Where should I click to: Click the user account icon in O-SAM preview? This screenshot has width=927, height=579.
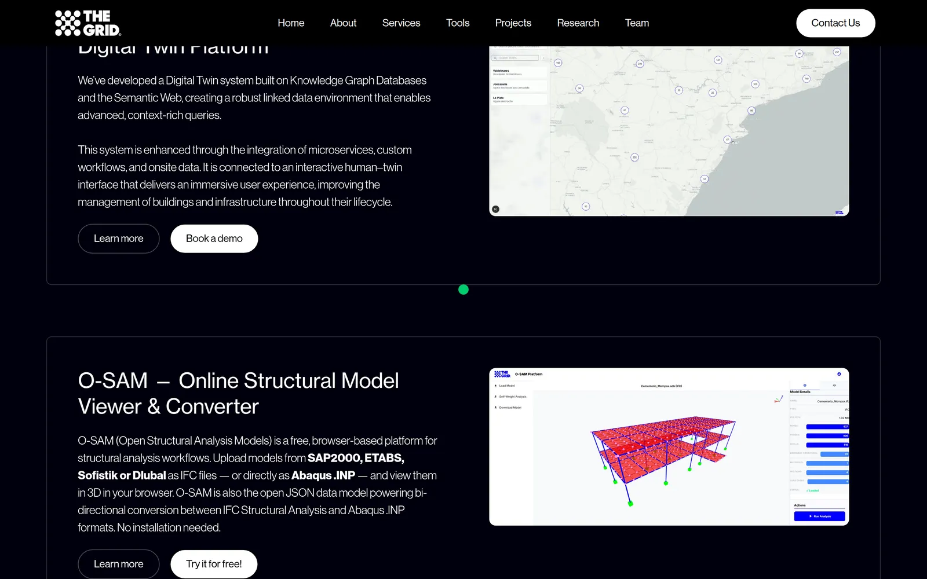pyautogui.click(x=839, y=374)
